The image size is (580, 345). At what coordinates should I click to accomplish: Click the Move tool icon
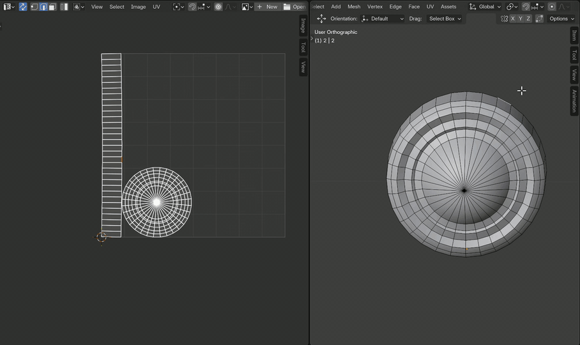coord(321,19)
